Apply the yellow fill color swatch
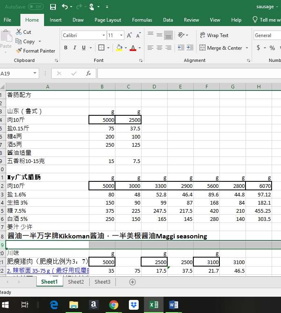 point(119,48)
